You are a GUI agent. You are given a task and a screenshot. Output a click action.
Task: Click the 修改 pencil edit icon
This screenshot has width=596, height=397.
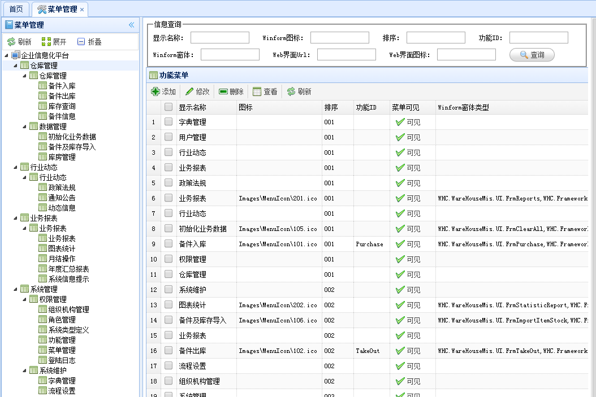tap(189, 91)
